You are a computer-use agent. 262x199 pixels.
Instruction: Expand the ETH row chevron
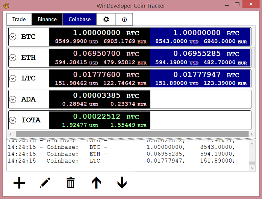coord(13,57)
